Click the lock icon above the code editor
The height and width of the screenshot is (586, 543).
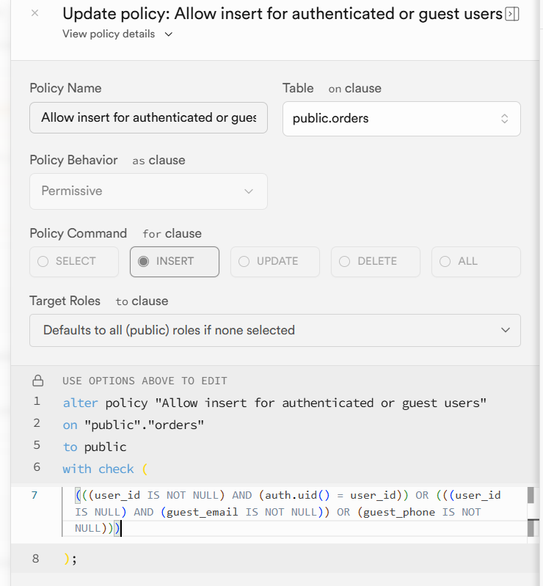pyautogui.click(x=38, y=381)
